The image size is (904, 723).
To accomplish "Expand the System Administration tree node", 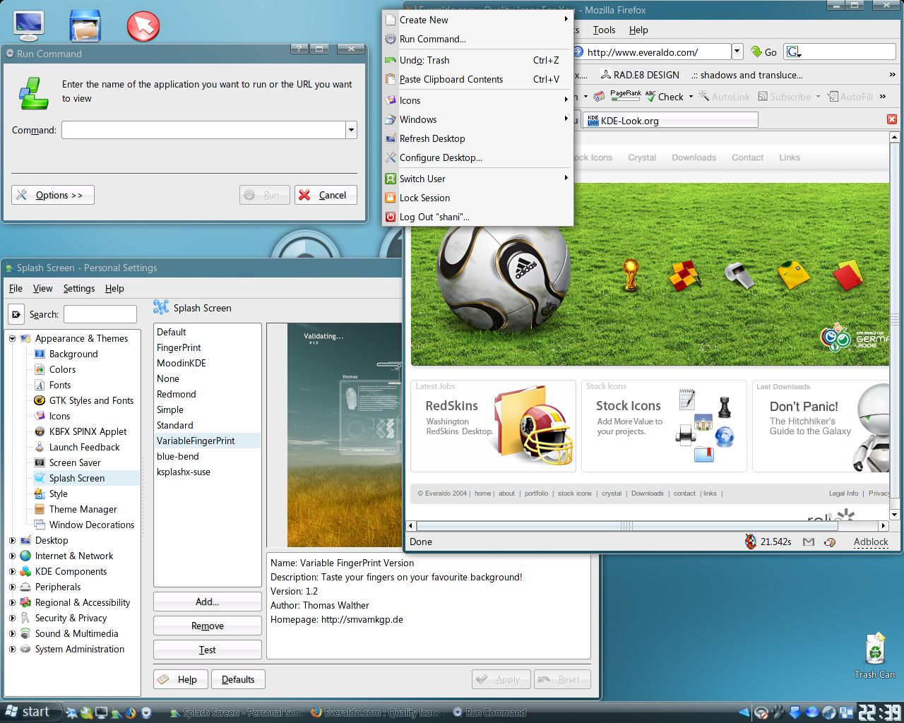I will tap(12, 649).
